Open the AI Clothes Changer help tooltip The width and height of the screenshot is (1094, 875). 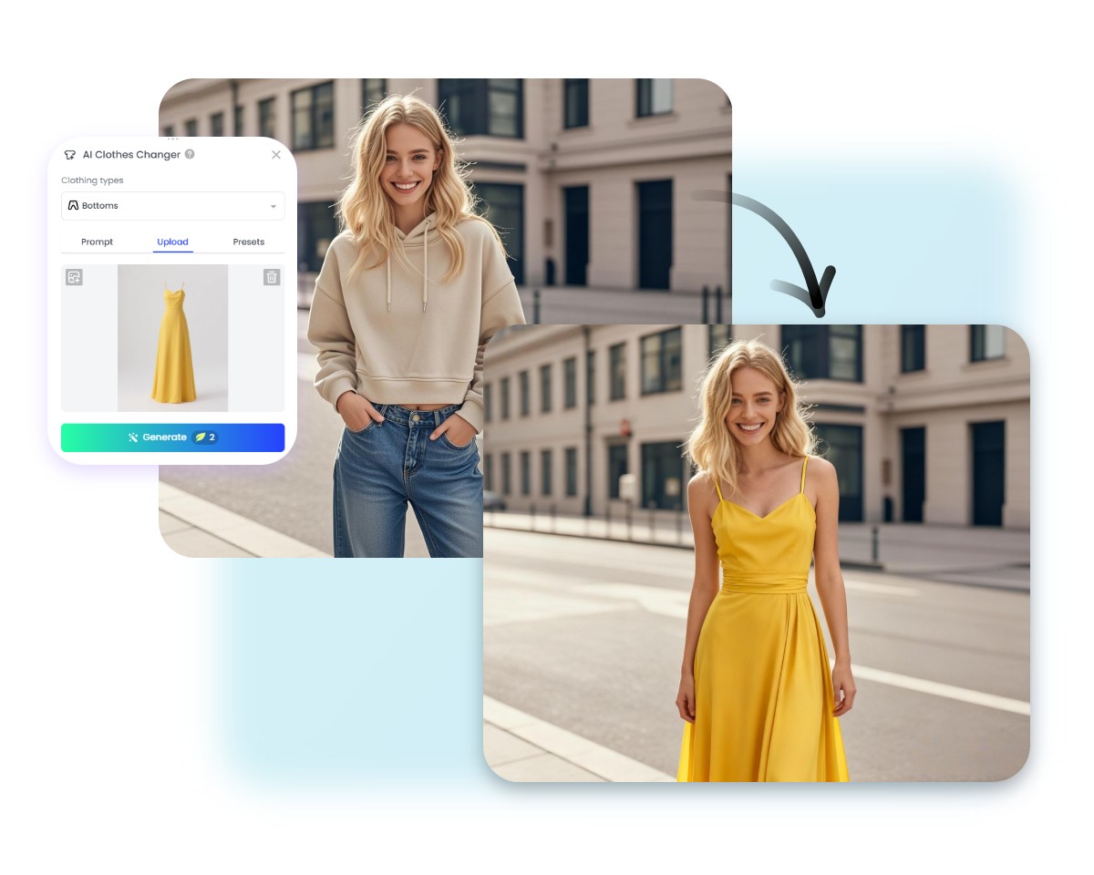coord(189,154)
